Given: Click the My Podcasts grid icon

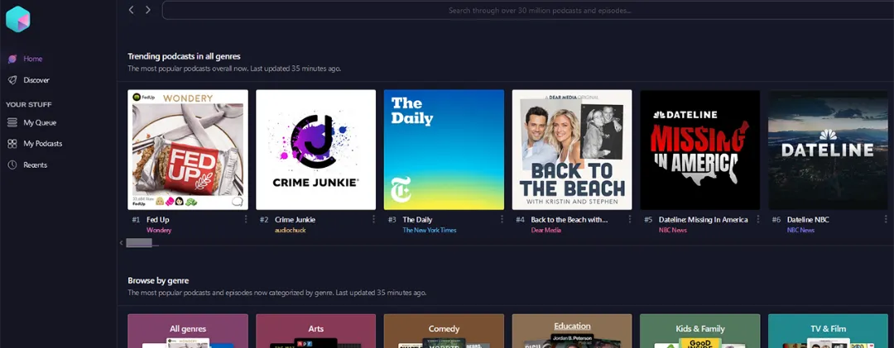Looking at the screenshot, I should (12, 144).
